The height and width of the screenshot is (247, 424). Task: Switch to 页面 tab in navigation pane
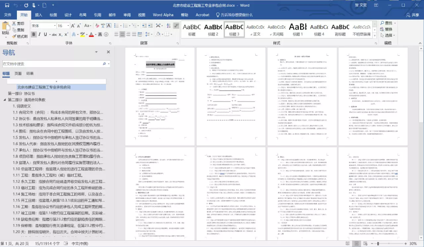point(18,73)
